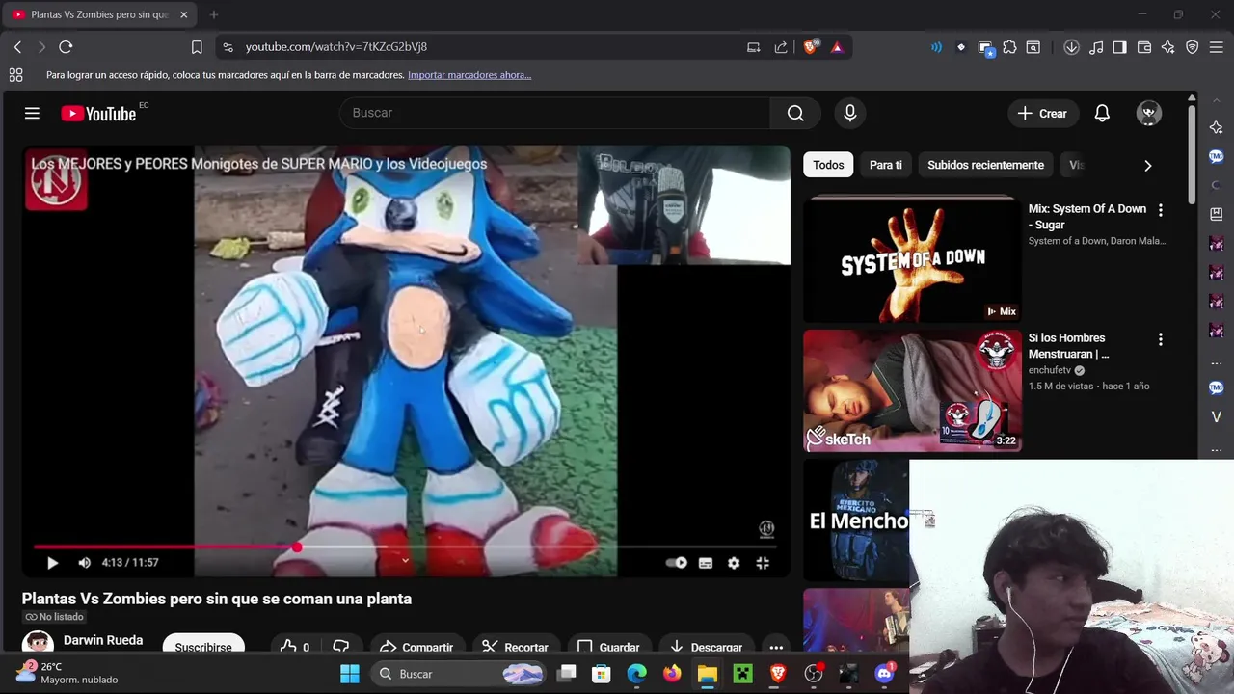Select the Subidos recientemente filter chip
1234x694 pixels.
[x=985, y=165]
